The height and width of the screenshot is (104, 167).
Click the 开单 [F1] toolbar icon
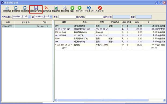pos(7,8)
